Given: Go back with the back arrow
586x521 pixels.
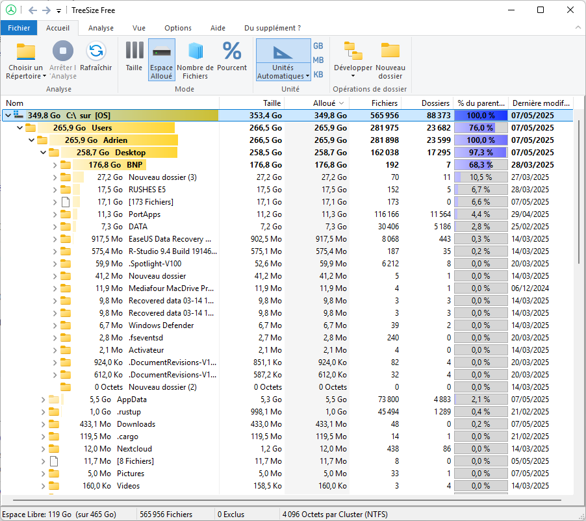Looking at the screenshot, I should (32, 10).
